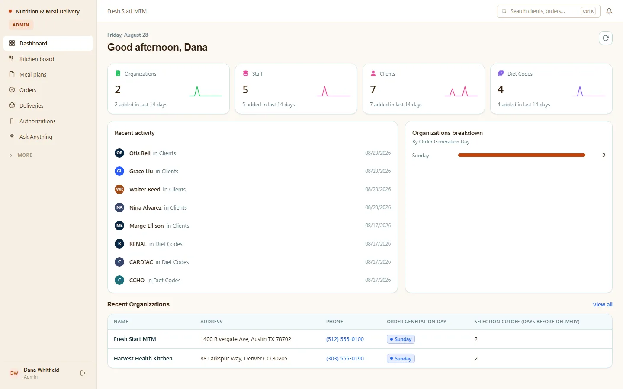Open Marge Ellison activity entry
Image resolution: width=623 pixels, height=389 pixels.
tap(253, 226)
